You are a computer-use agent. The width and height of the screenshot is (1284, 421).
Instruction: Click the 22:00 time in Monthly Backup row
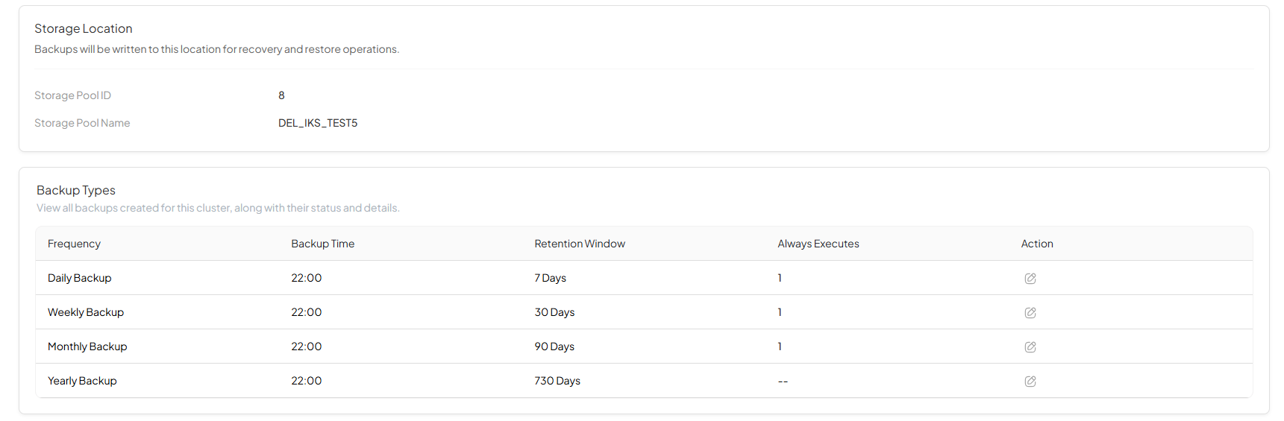pyautogui.click(x=307, y=346)
